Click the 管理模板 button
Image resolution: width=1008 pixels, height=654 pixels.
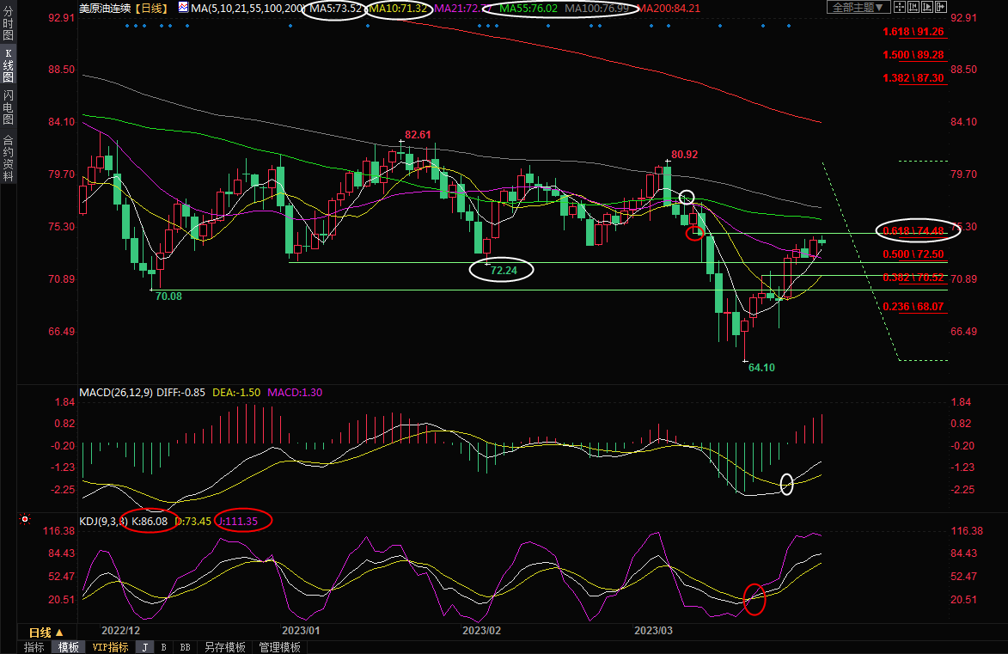[x=279, y=647]
